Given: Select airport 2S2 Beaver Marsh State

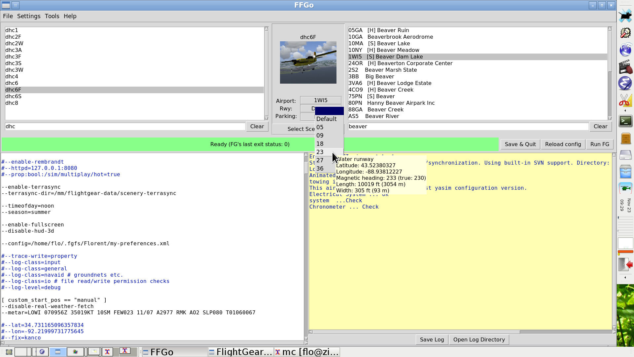Looking at the screenshot, I should click(x=477, y=70).
